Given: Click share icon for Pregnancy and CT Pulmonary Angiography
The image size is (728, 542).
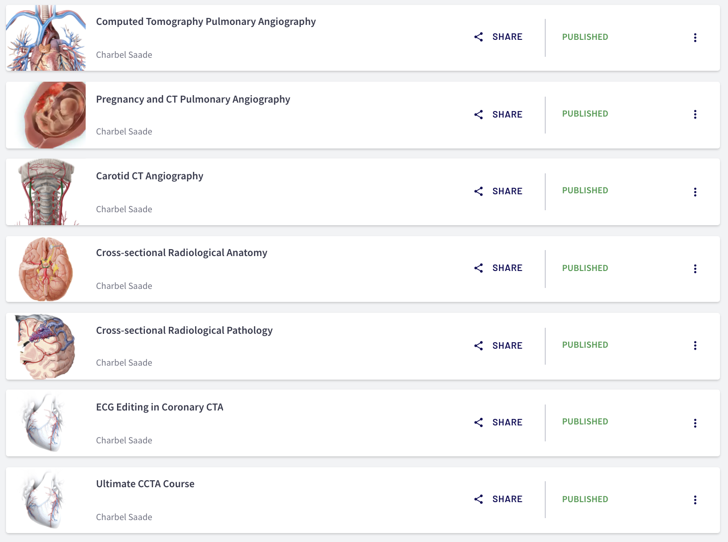Looking at the screenshot, I should click(479, 115).
